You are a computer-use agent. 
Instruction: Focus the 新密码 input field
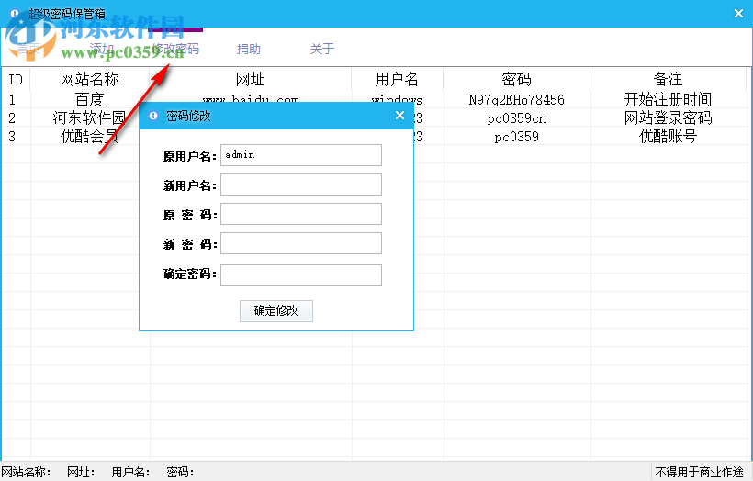click(301, 243)
